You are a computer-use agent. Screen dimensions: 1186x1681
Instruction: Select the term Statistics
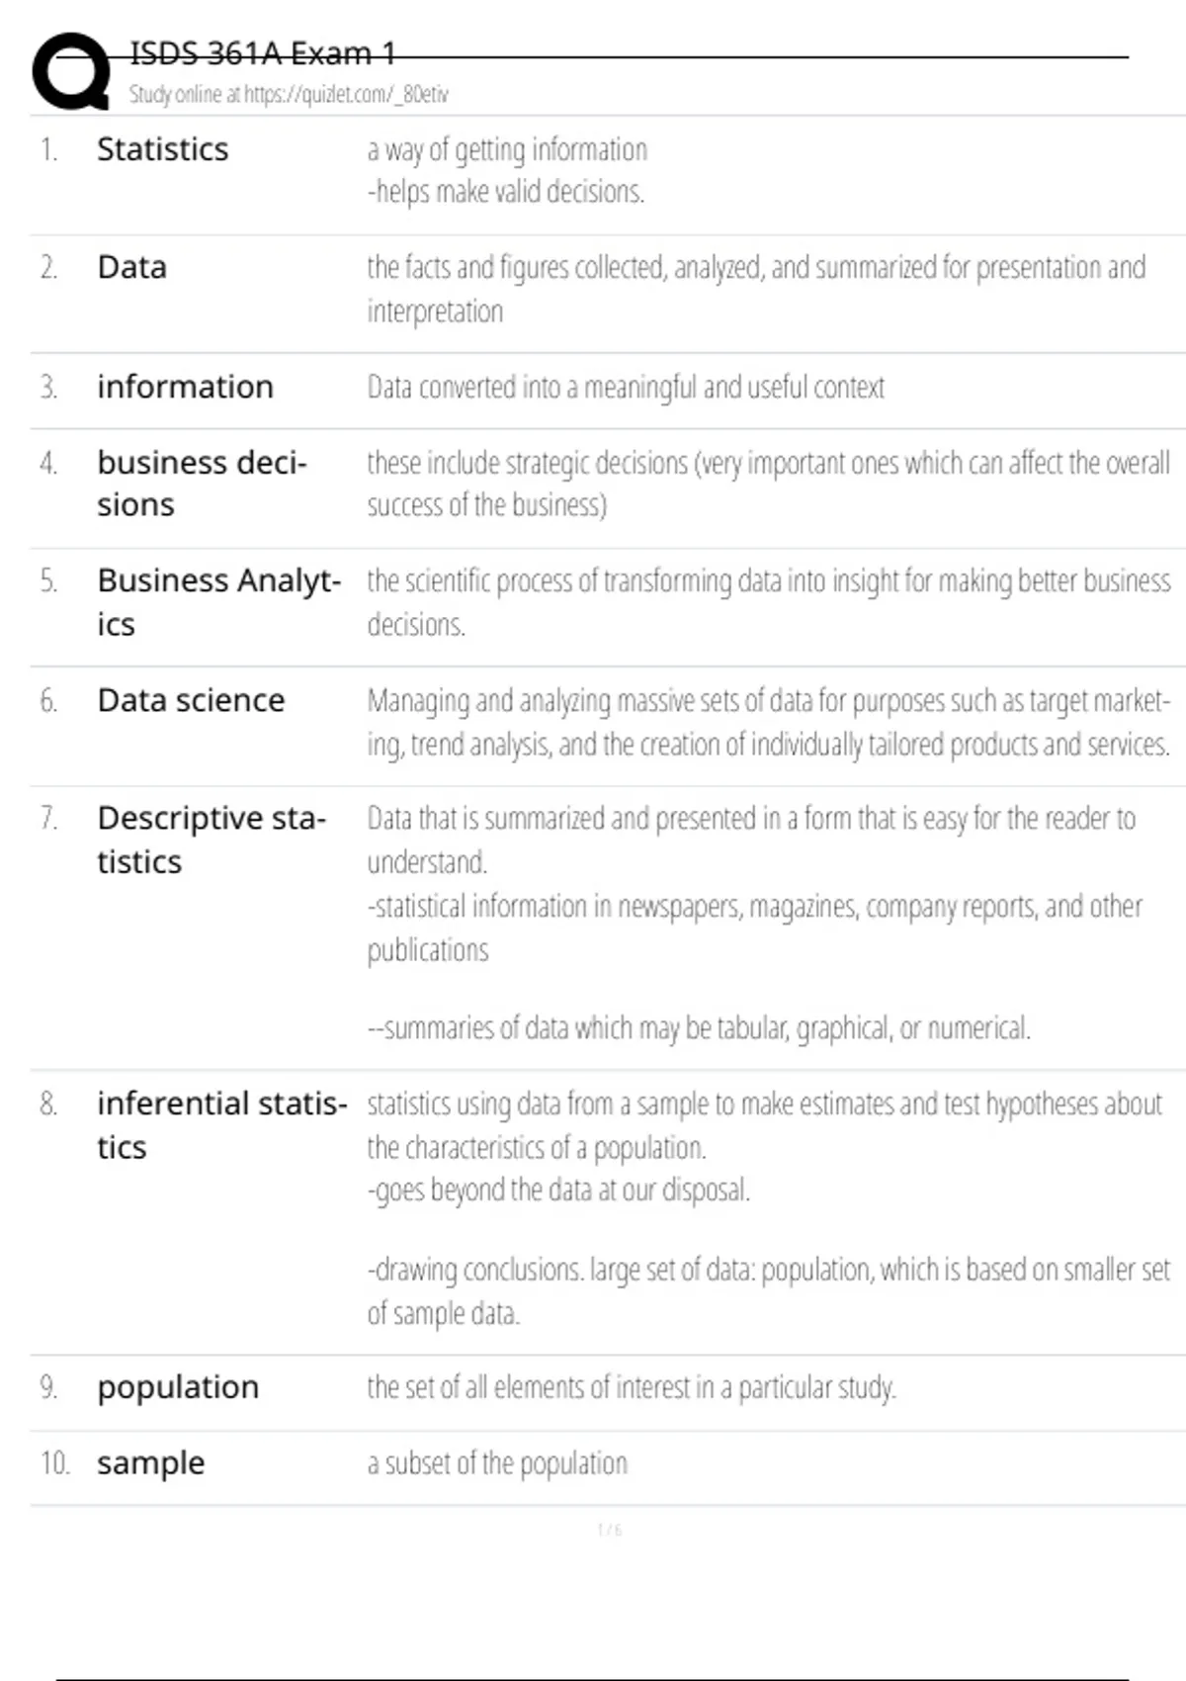162,149
